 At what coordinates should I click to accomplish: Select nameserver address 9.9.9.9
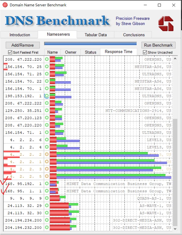coord(26,198)
